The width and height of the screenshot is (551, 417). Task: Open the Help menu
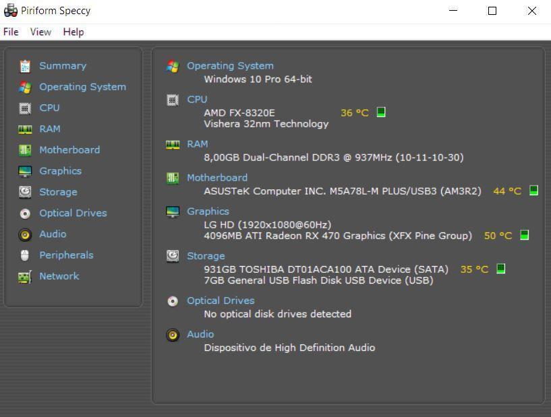click(x=74, y=32)
